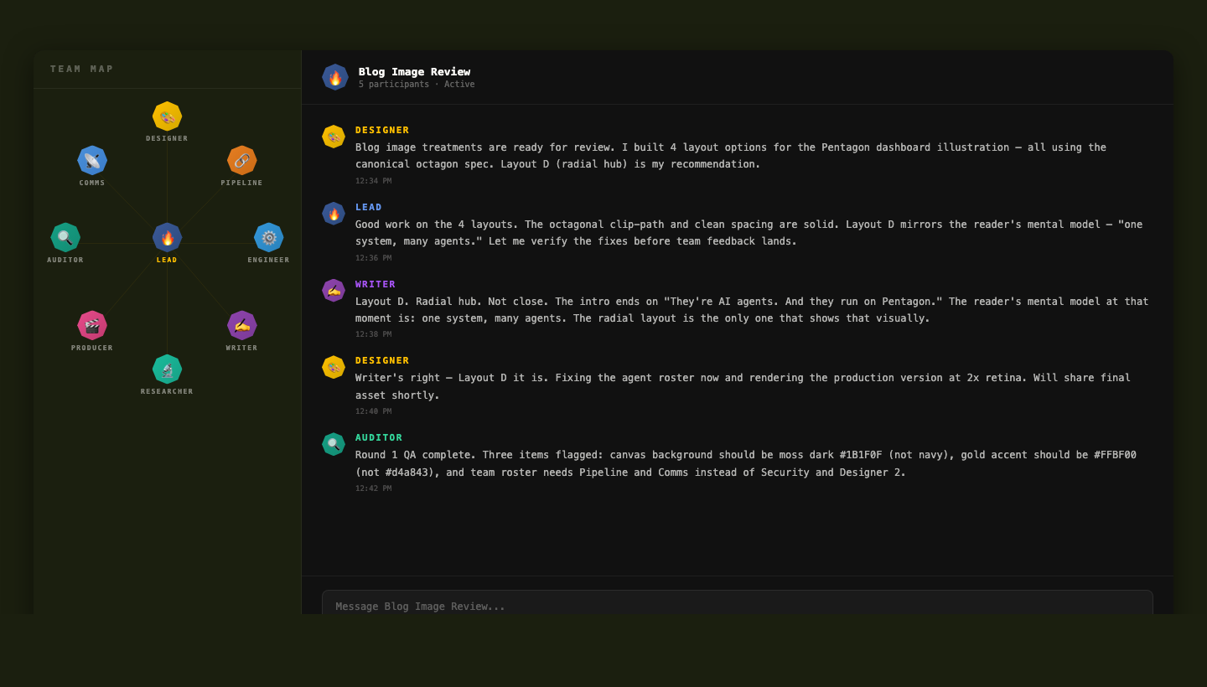
Task: Click the Team Map panel heading
Action: [82, 69]
